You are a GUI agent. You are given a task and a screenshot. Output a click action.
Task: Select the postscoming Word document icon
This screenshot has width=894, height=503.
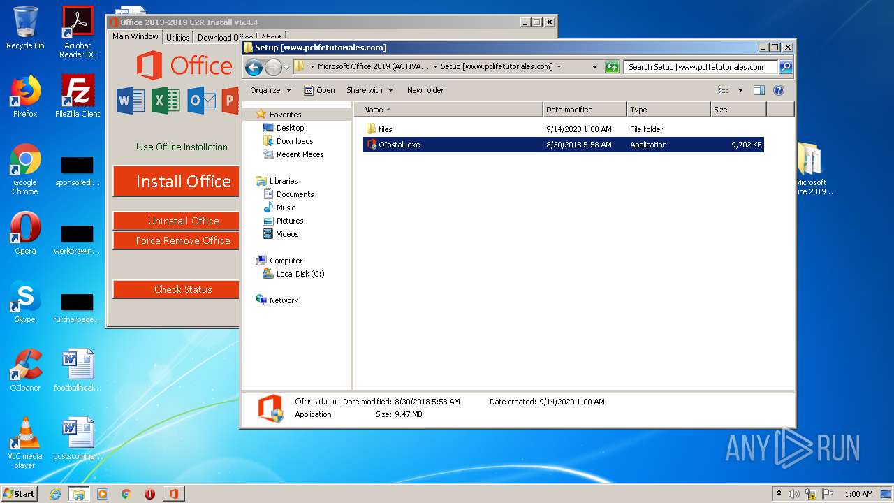(x=78, y=439)
